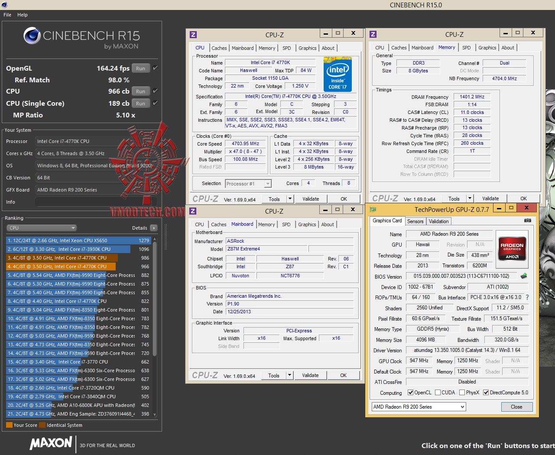555x455 pixels.
Task: Open the Caches tab in the CPU-Z CPU-tab window
Action: pos(219,48)
